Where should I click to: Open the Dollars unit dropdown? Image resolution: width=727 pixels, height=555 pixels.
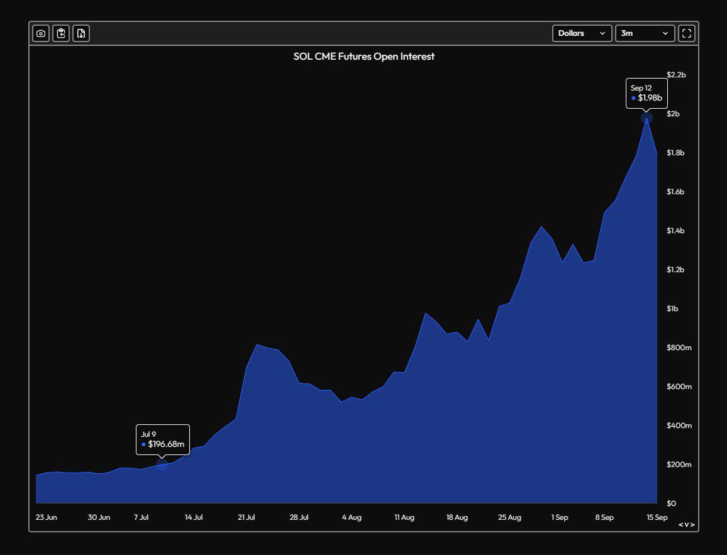[x=582, y=33]
